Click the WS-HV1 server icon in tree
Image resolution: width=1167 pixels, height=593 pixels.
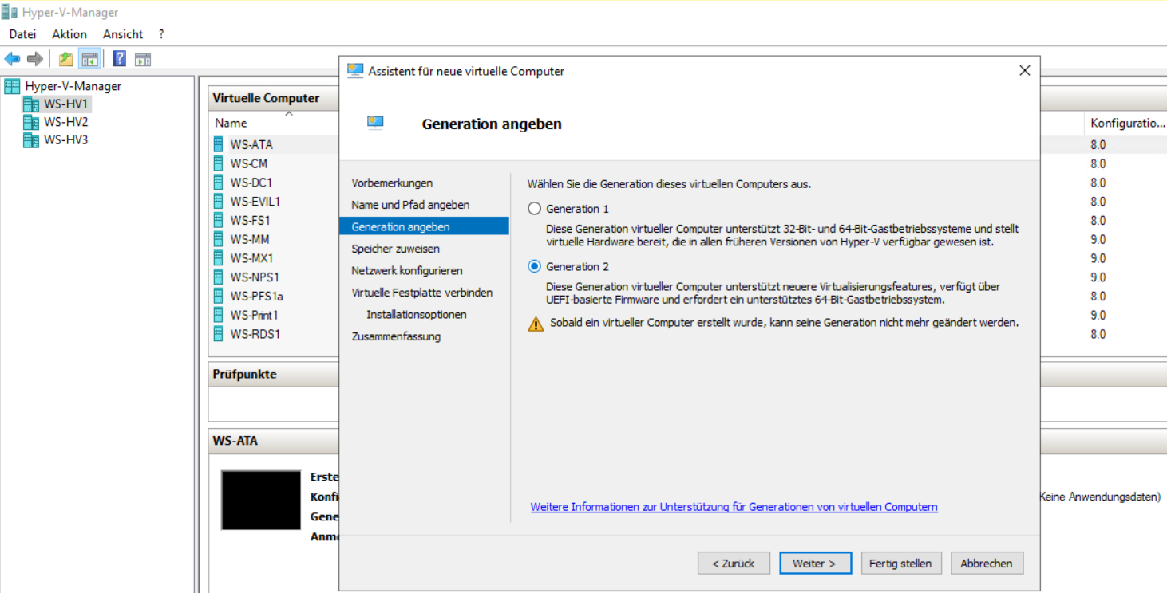[30, 104]
